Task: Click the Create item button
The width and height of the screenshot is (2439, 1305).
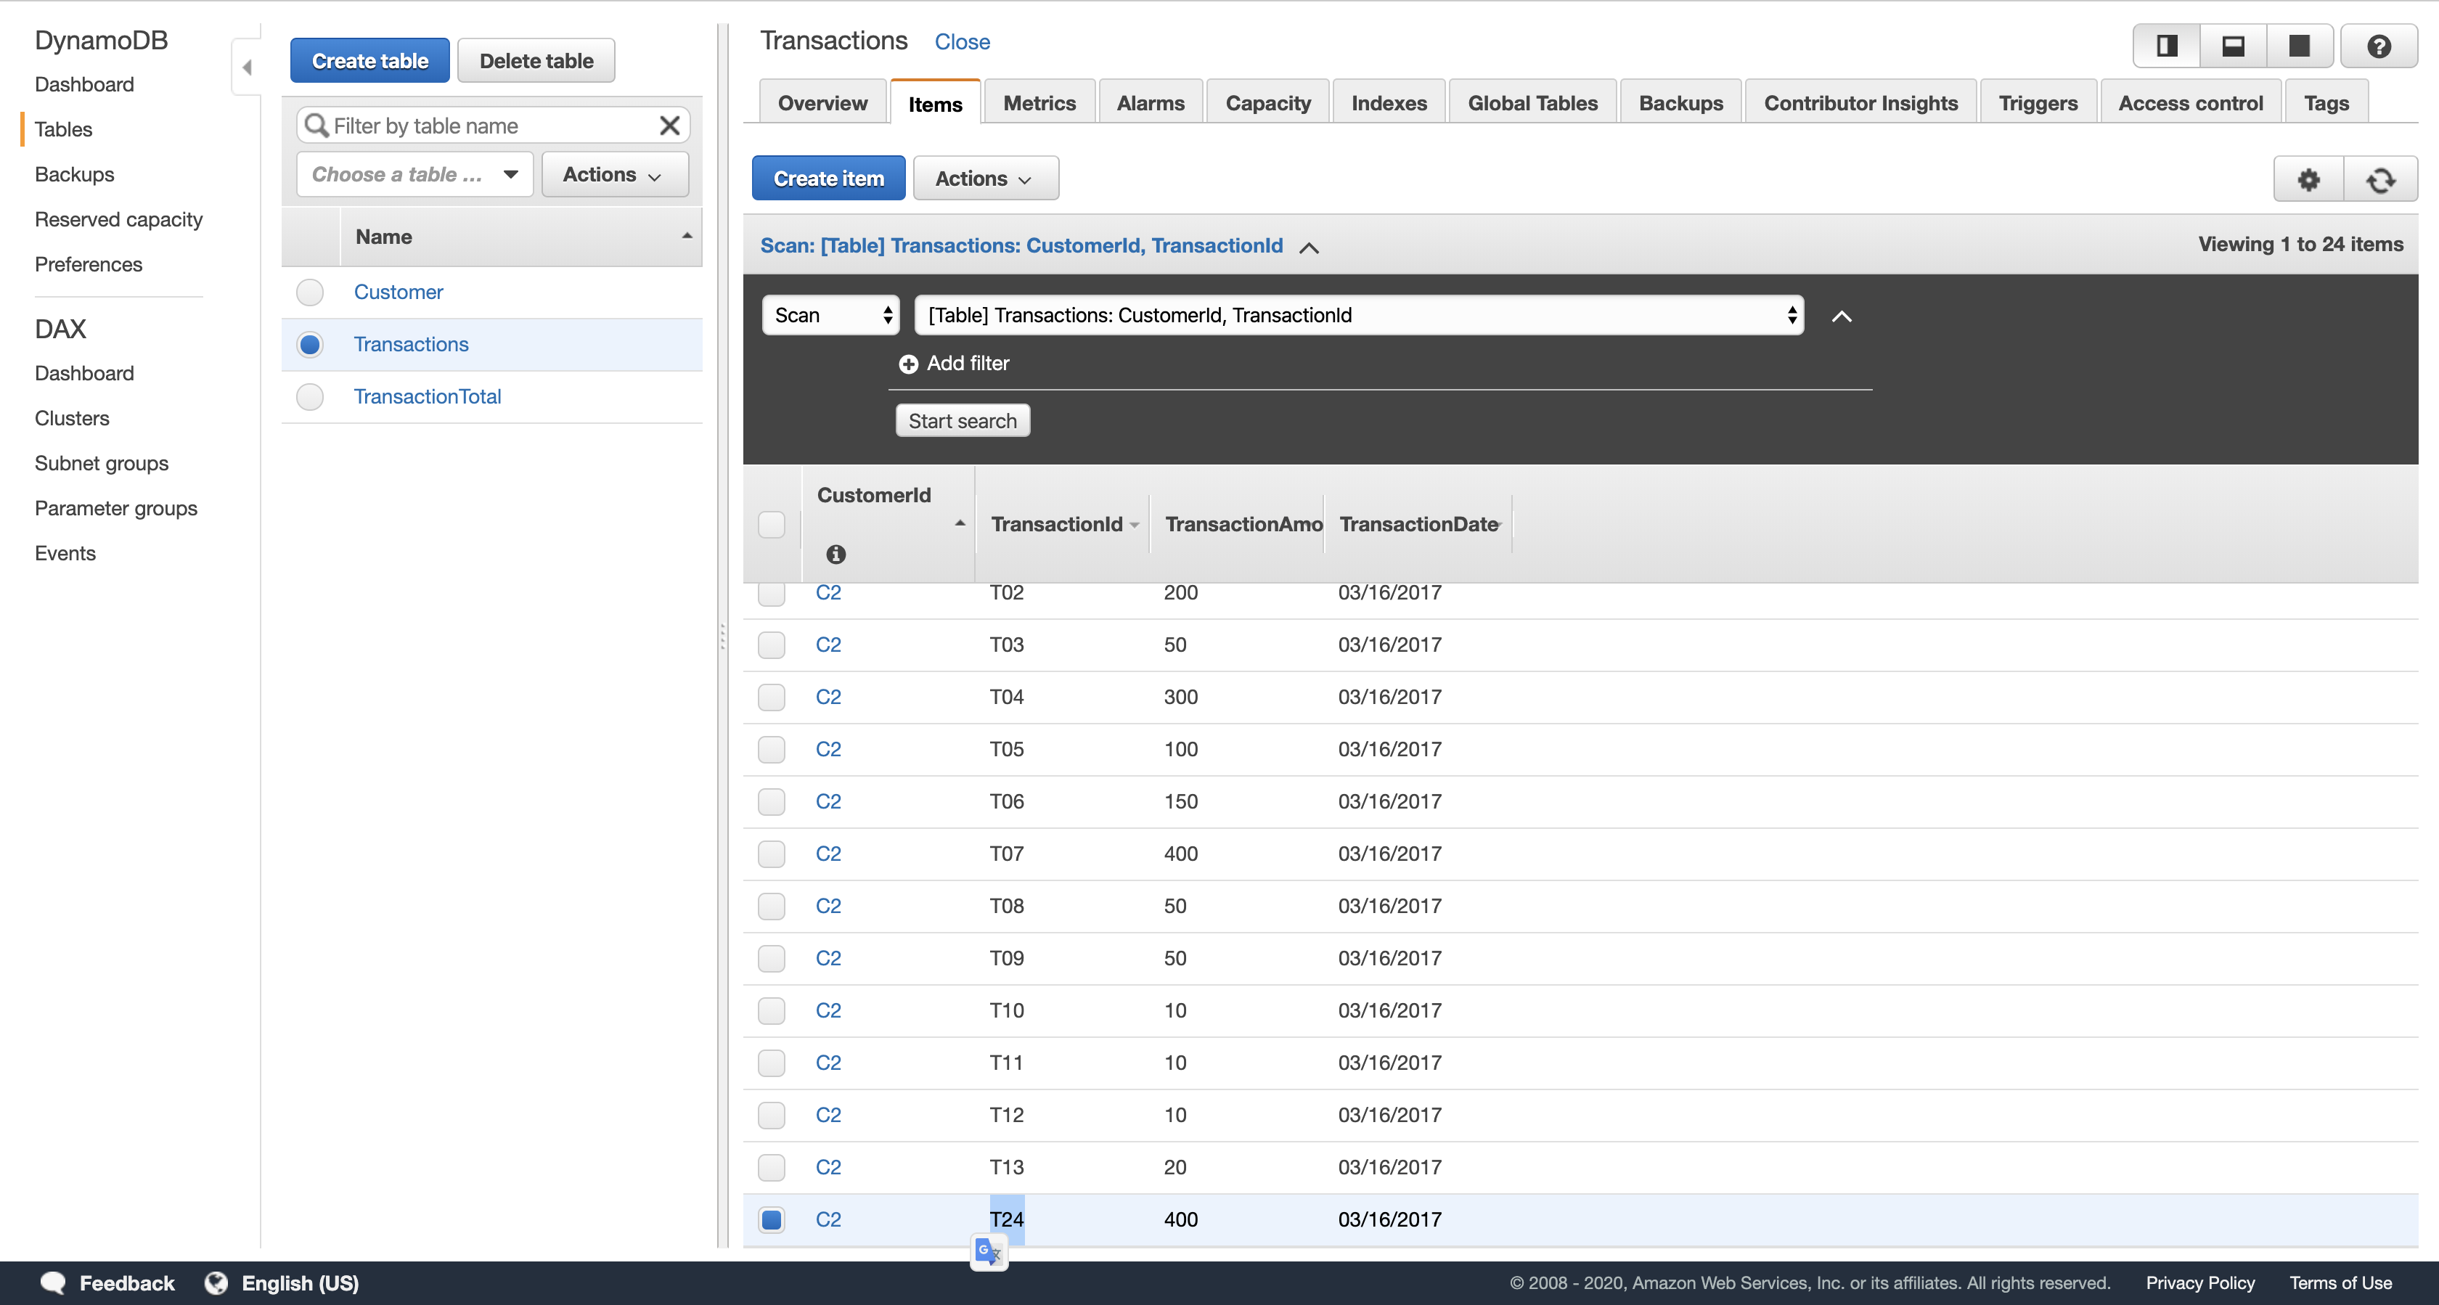Action: (x=828, y=179)
